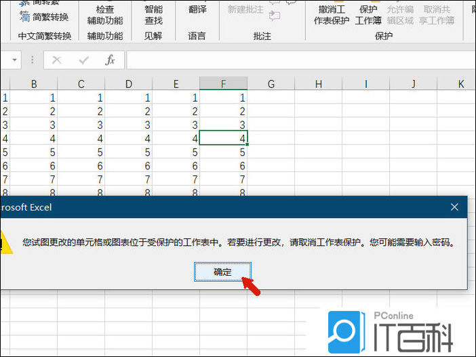Open the Name Box dropdown arrow
The image size is (476, 357).
14,60
